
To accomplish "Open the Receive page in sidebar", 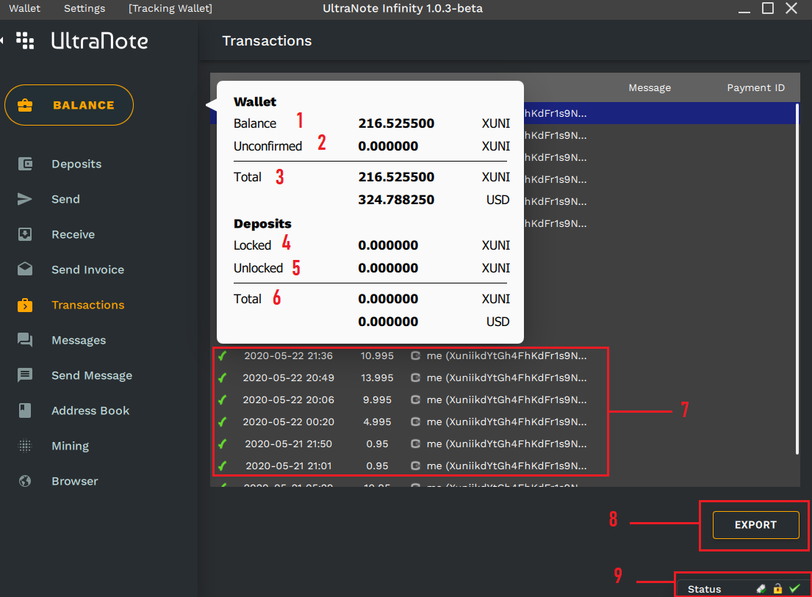I will (73, 234).
